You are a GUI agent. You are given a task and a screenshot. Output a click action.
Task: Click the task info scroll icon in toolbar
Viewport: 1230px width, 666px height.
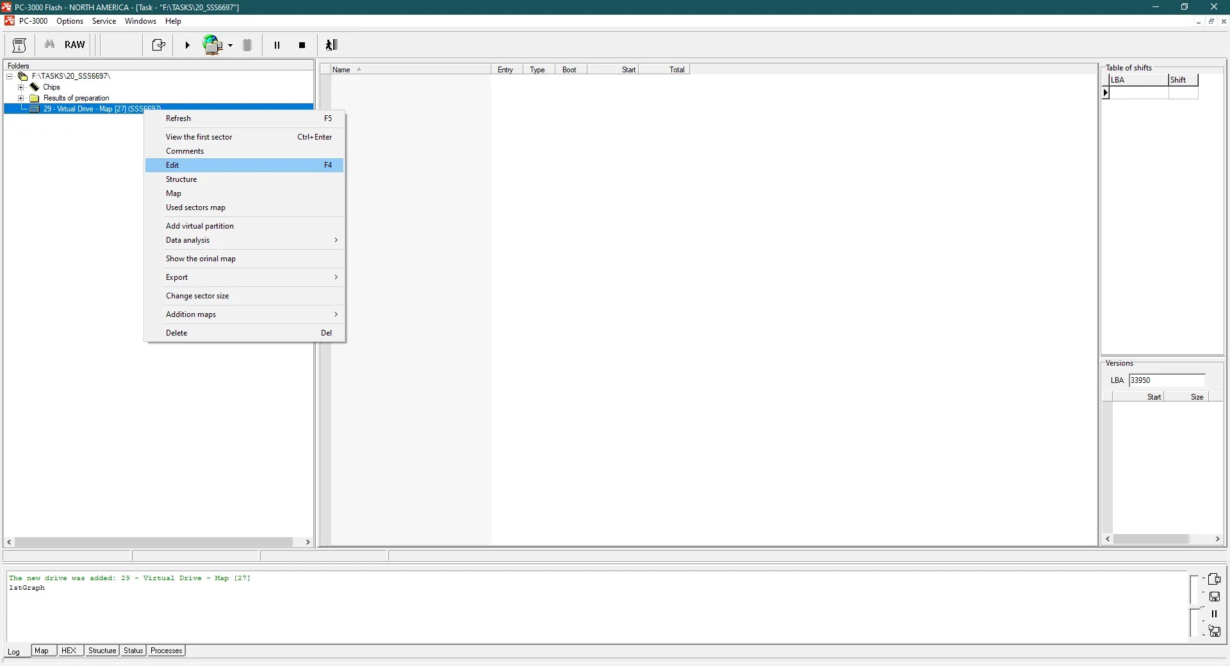click(19, 45)
